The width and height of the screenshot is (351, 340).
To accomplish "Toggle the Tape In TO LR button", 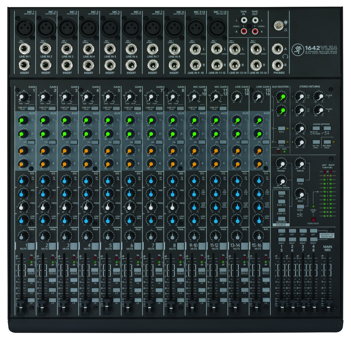I will coord(300,180).
